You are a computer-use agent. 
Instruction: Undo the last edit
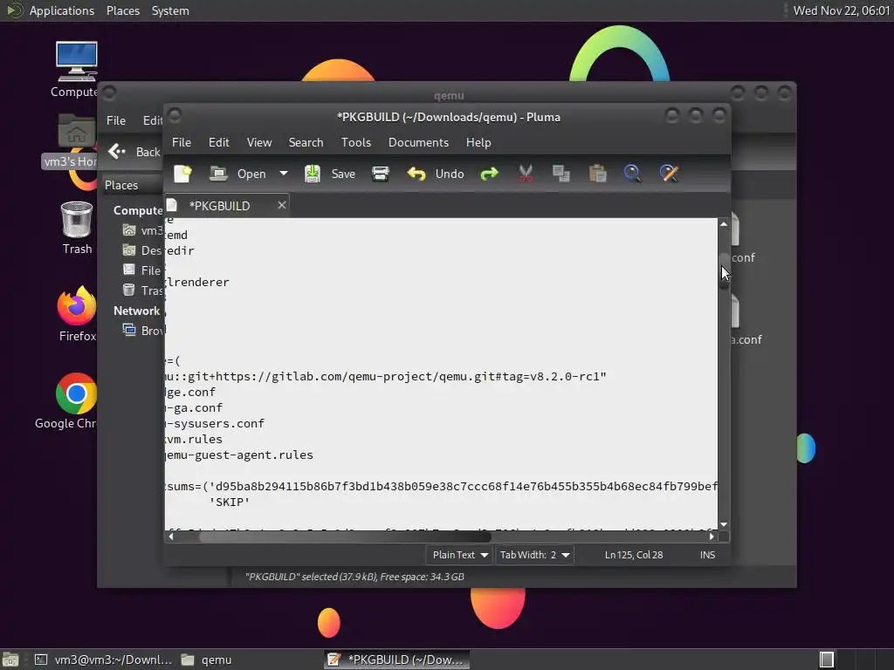(435, 174)
